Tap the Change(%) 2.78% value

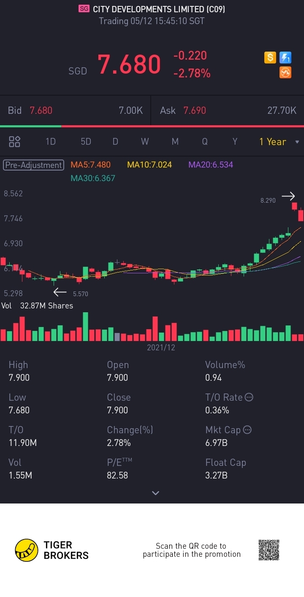119,443
